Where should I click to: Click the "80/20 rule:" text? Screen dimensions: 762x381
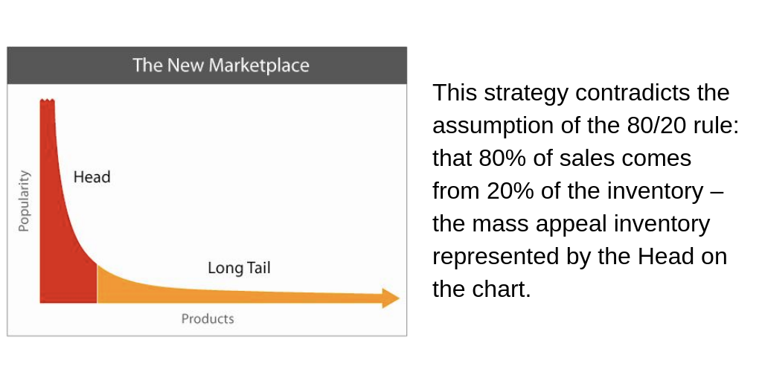pos(679,125)
